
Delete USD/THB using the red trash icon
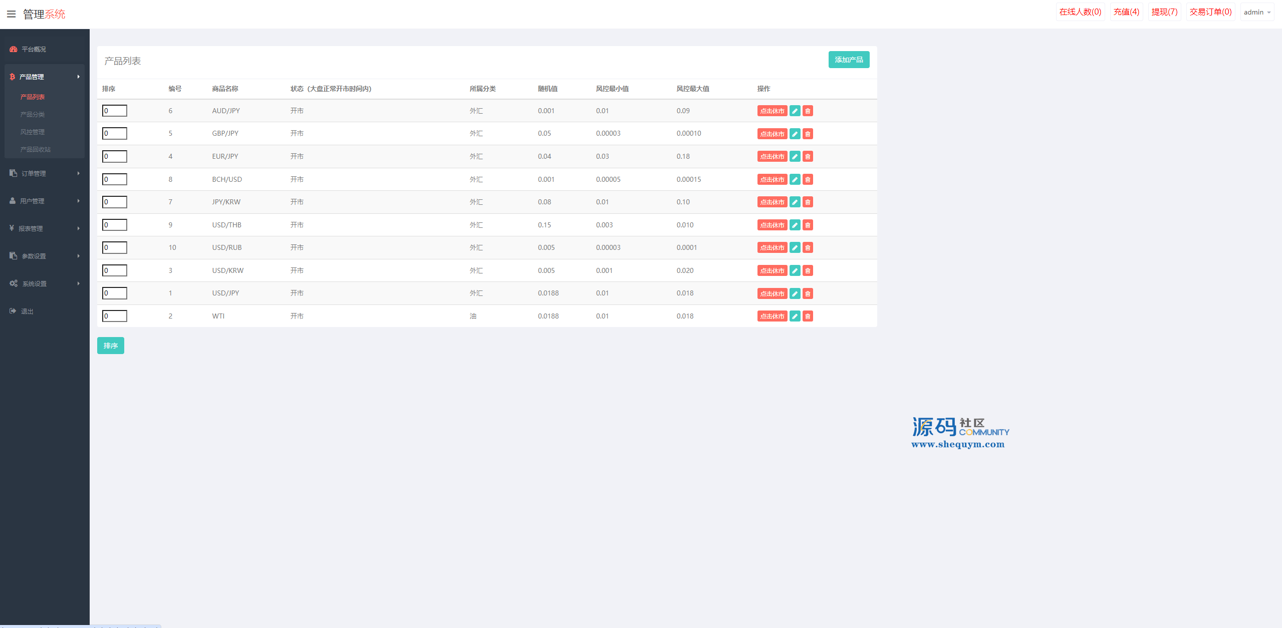pyautogui.click(x=808, y=225)
